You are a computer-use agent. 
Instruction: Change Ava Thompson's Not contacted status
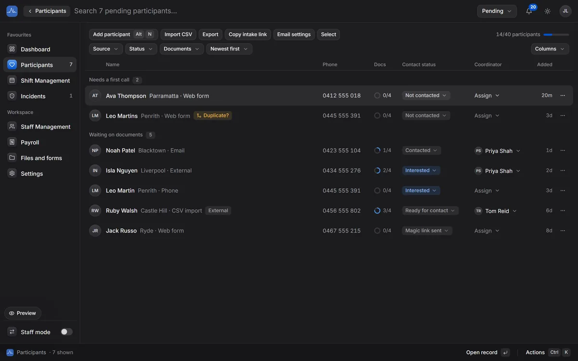[426, 95]
